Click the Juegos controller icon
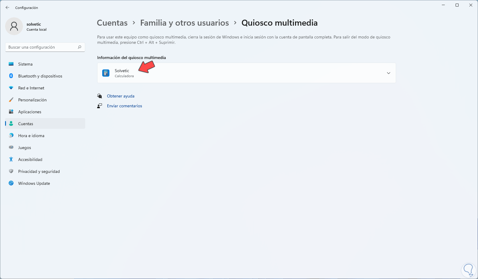 tap(11, 148)
